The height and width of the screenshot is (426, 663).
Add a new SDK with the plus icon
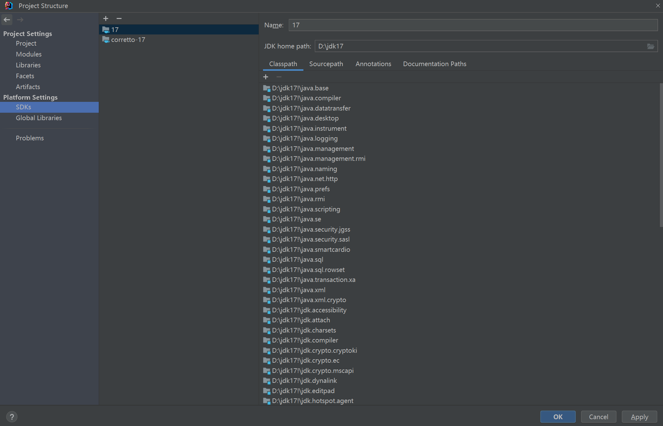point(106,19)
